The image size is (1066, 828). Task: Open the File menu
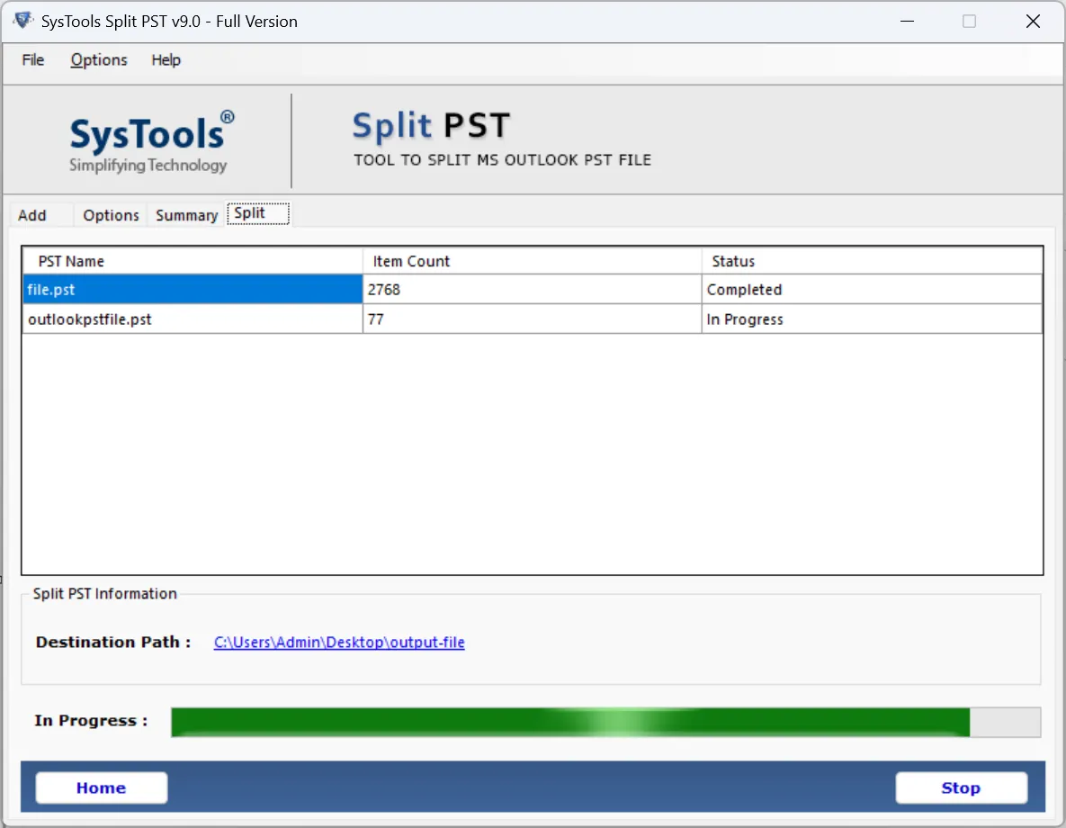click(x=32, y=60)
